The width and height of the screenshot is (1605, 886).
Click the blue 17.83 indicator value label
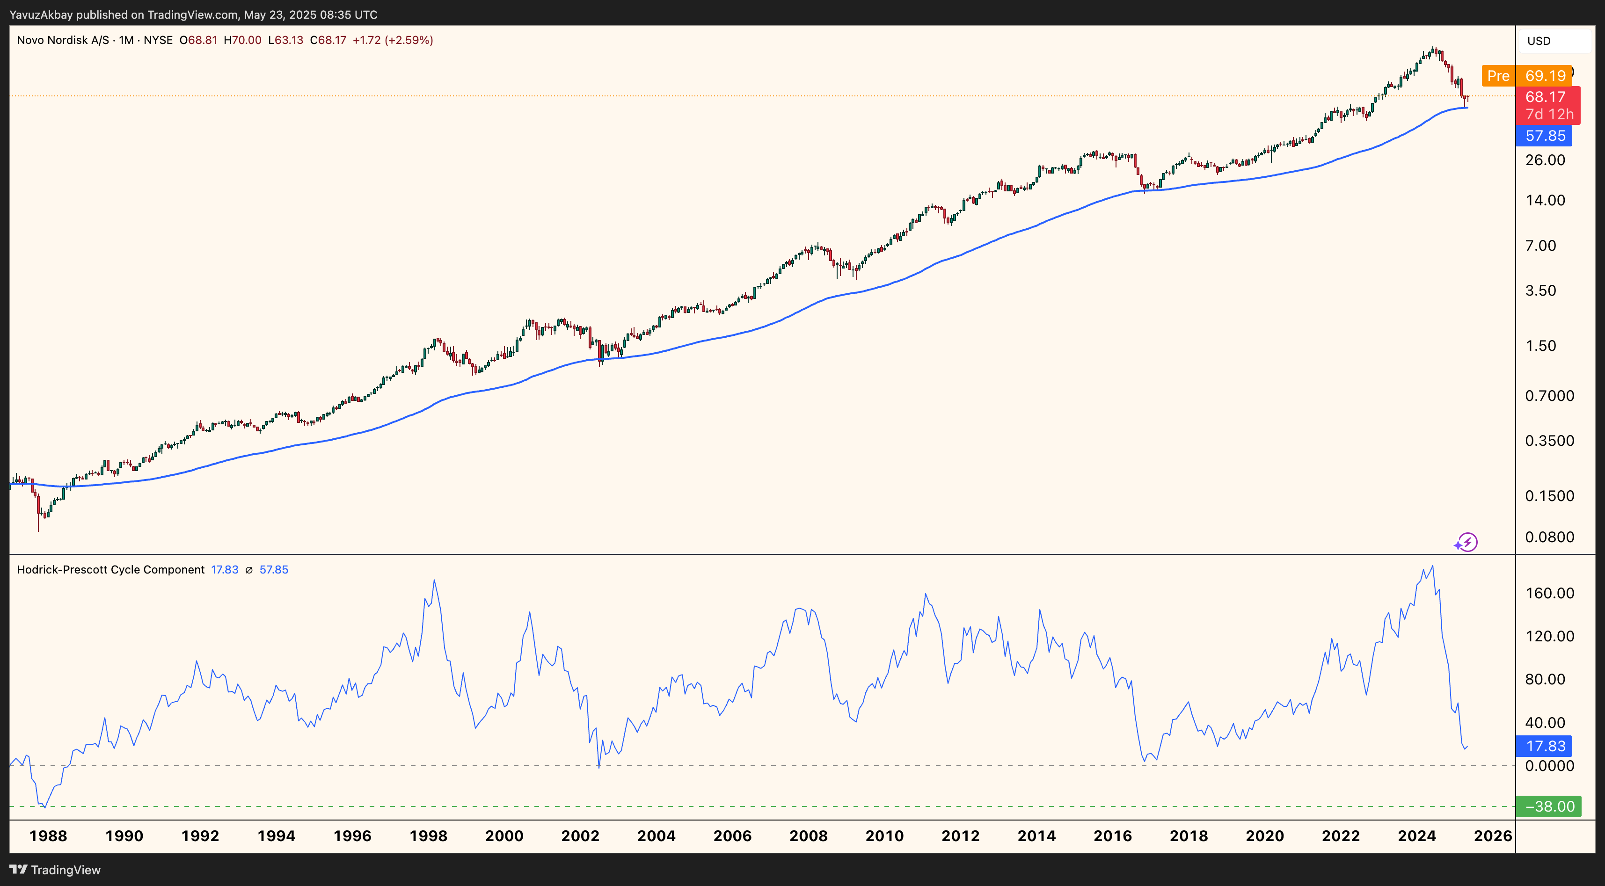1545,746
